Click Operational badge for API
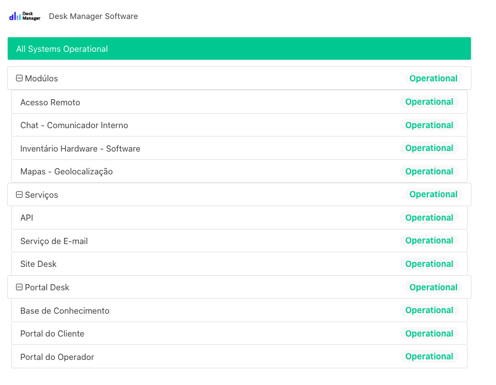Viewport: 496px width, 385px height. pos(429,218)
